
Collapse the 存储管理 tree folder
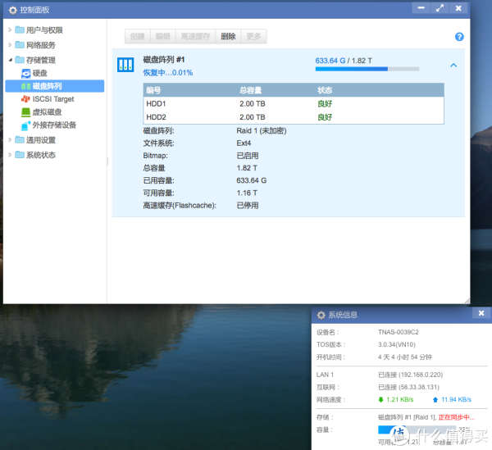coord(10,60)
